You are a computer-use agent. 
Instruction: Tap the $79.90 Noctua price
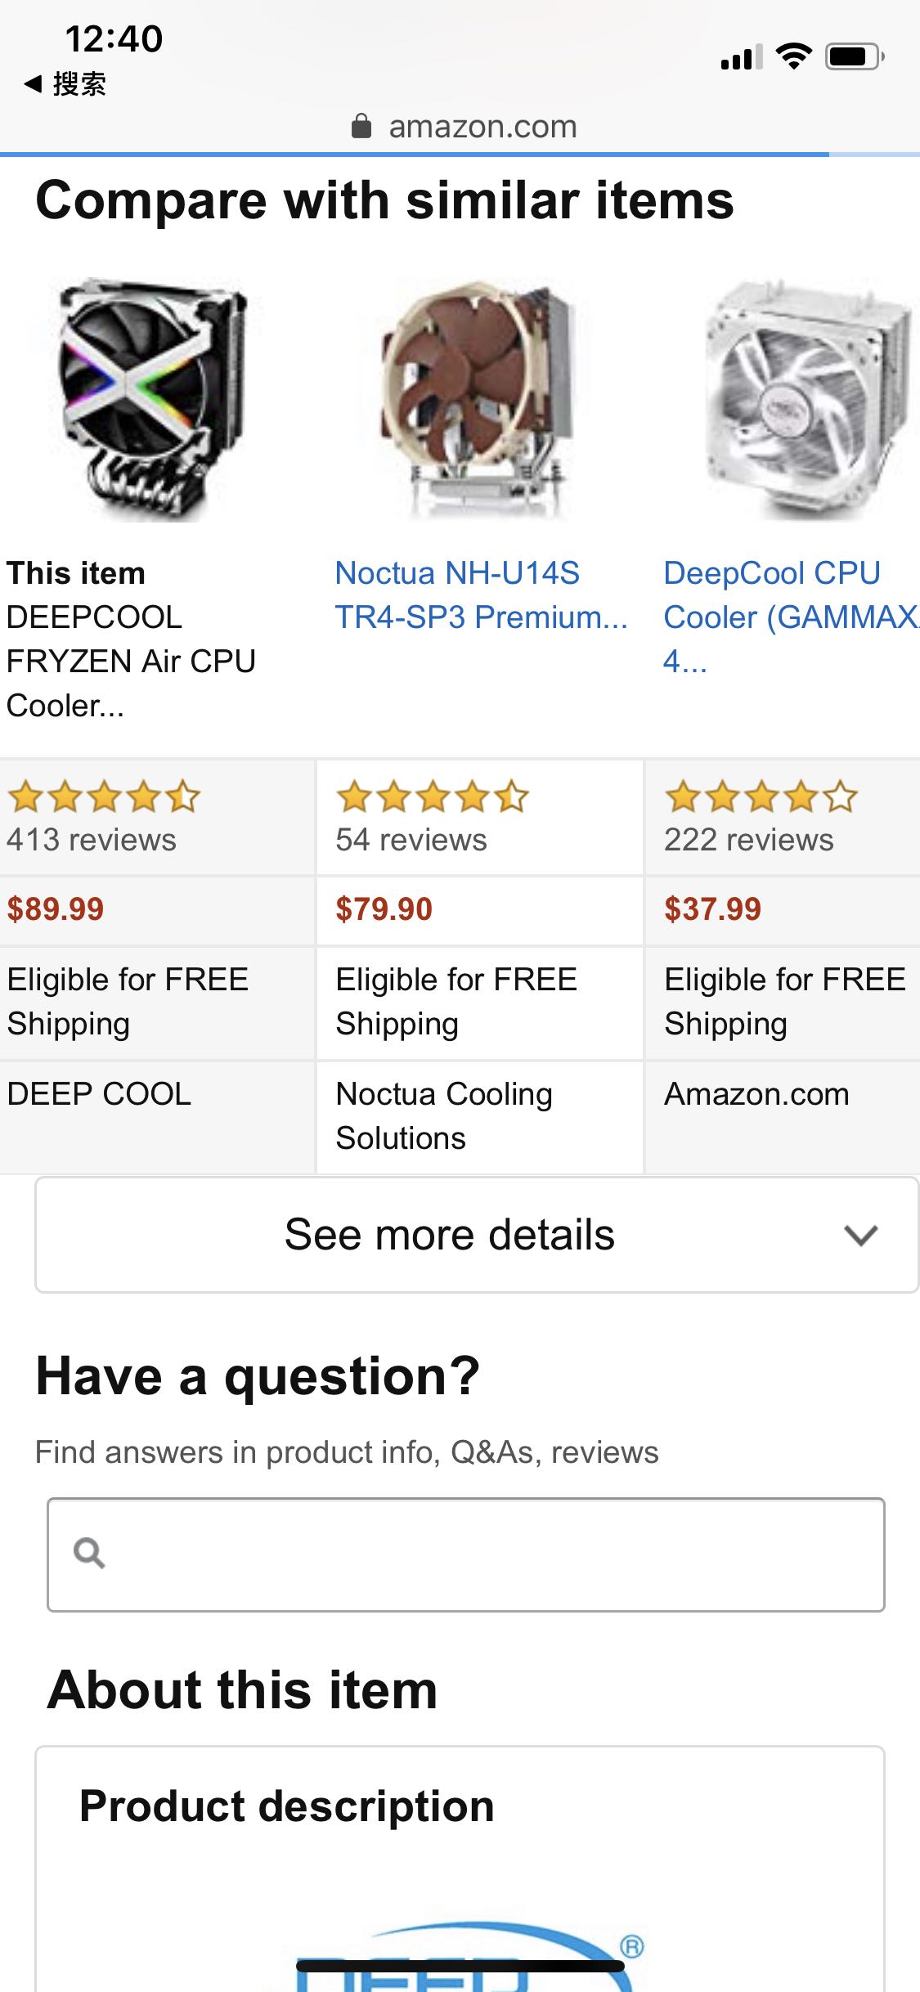pos(384,909)
